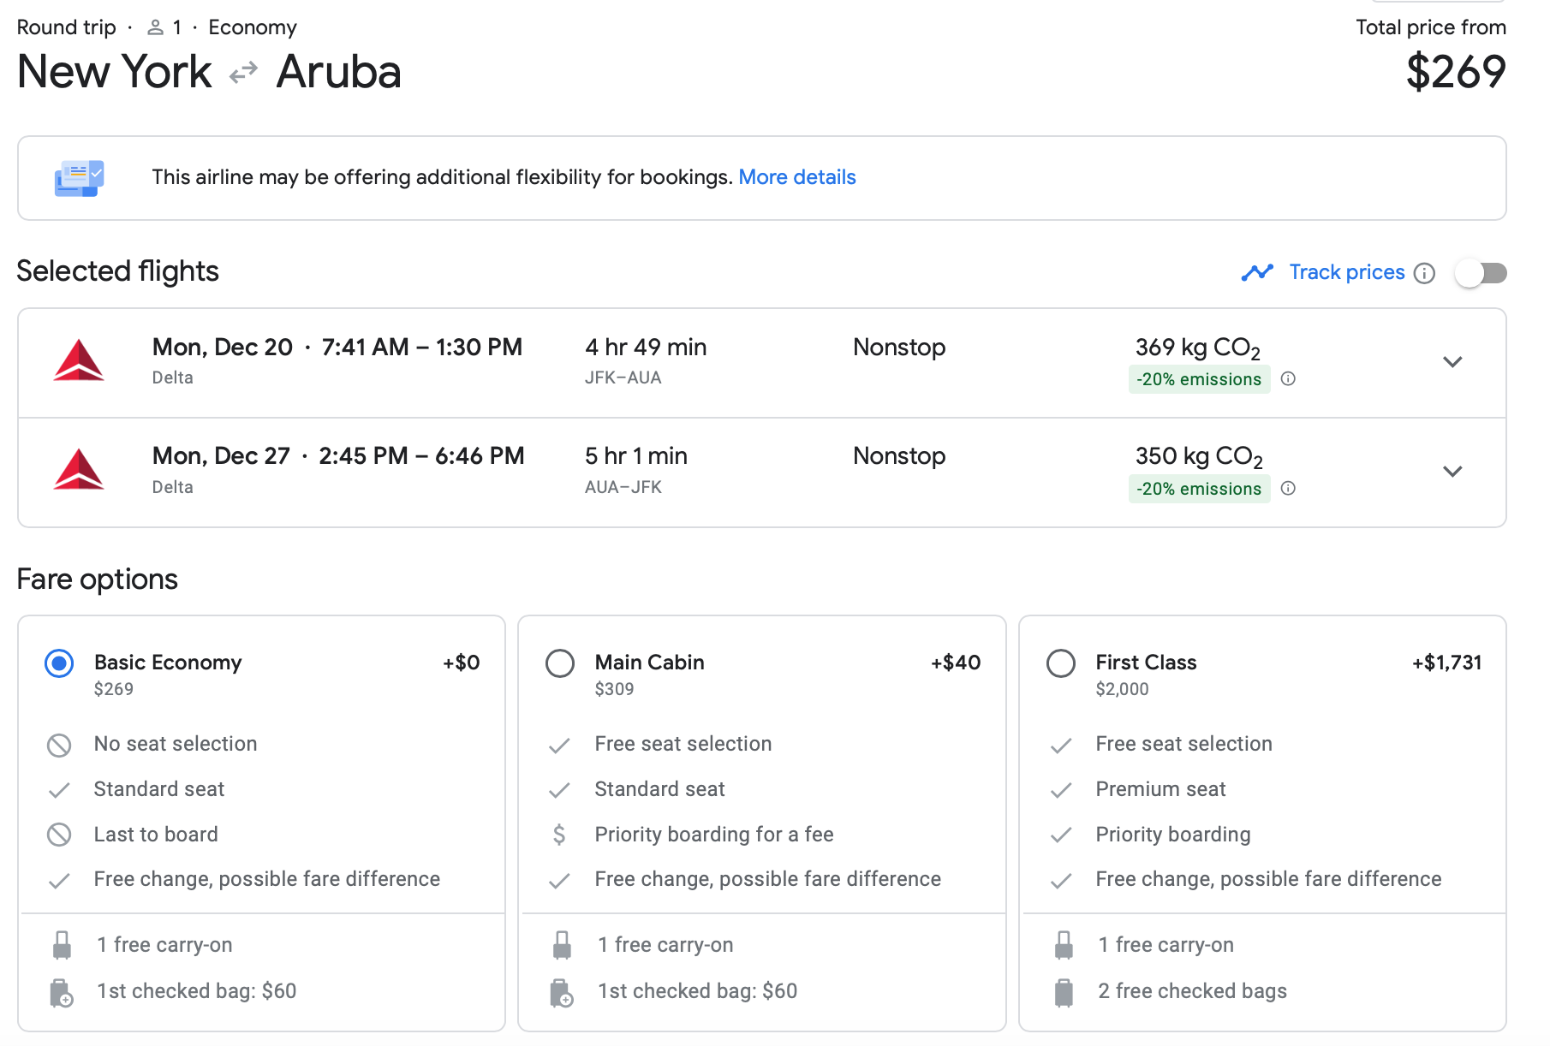Open the Track prices info icon

1424,273
